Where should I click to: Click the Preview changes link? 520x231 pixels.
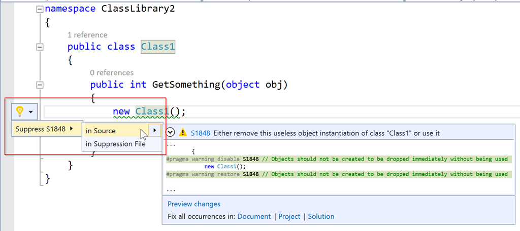[194, 204]
